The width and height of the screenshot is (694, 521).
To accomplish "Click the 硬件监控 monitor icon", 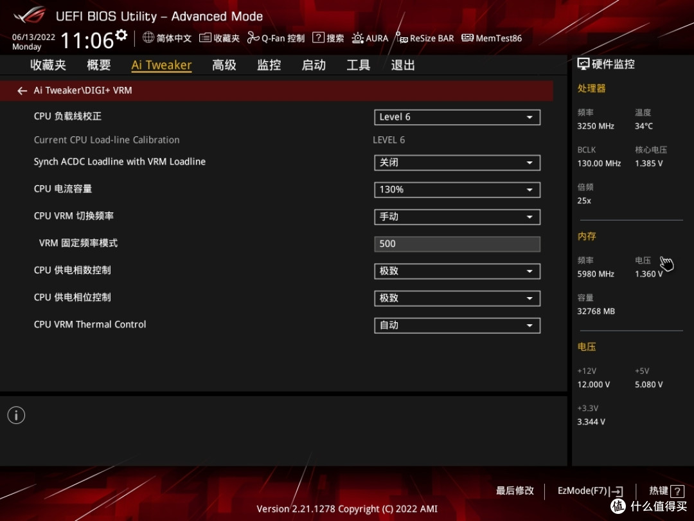I will tap(583, 64).
